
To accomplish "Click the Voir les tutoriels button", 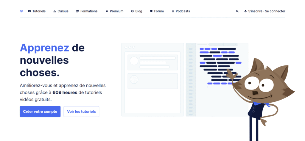I will pos(81,112).
